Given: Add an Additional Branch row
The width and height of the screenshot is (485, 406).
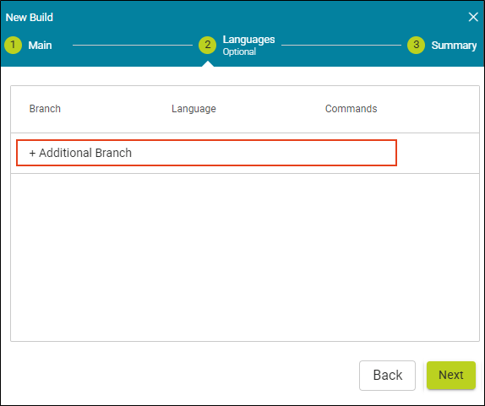Looking at the screenshot, I should [206, 153].
